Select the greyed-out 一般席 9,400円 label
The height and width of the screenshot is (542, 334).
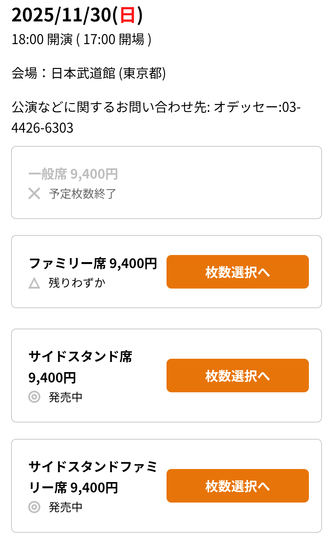[x=73, y=174]
